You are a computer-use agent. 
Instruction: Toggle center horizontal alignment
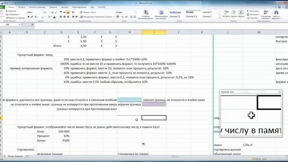(64, 17)
